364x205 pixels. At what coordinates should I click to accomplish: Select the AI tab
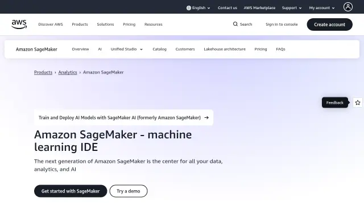pos(100,50)
